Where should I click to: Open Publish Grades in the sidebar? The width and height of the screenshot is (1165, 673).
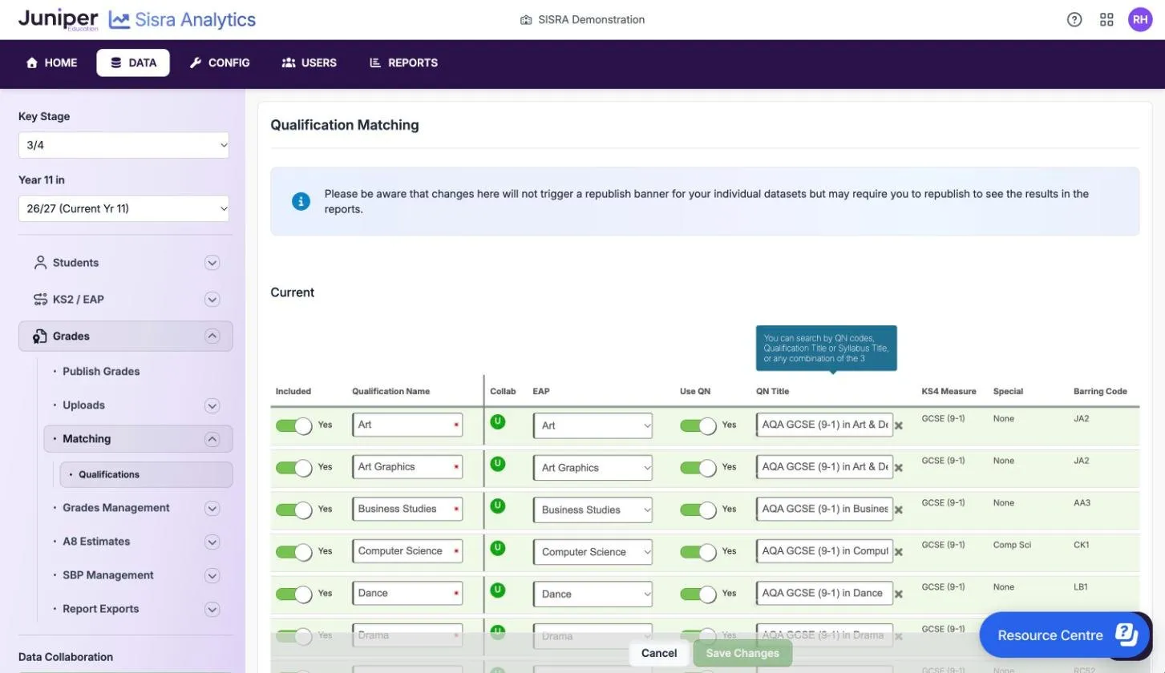101,372
